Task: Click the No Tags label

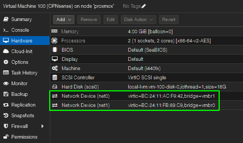Action: [132, 6]
